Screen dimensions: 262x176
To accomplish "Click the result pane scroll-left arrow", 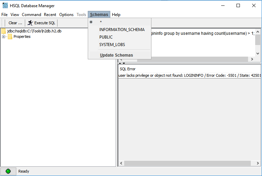I will [x=121, y=163].
